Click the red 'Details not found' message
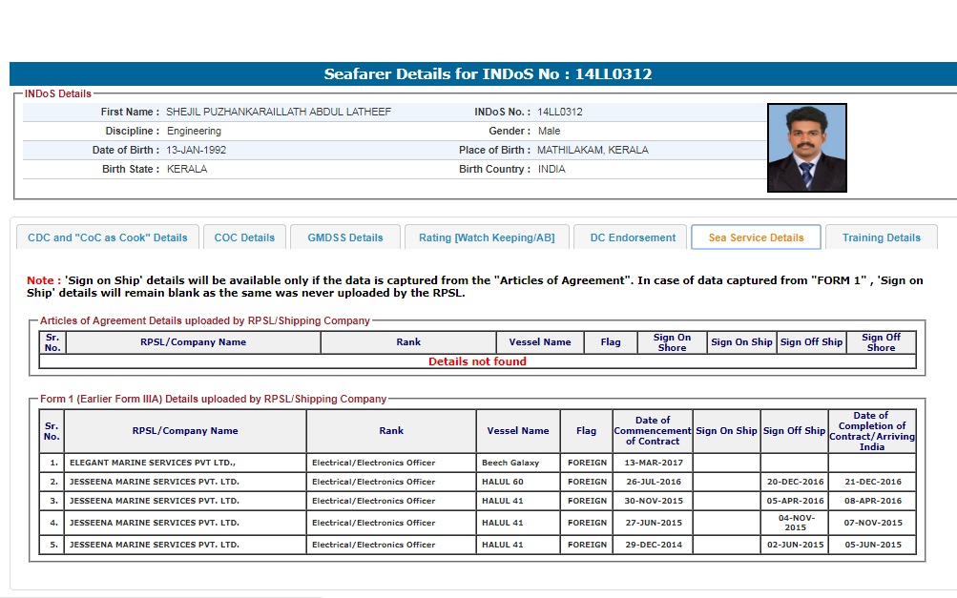 [x=477, y=361]
